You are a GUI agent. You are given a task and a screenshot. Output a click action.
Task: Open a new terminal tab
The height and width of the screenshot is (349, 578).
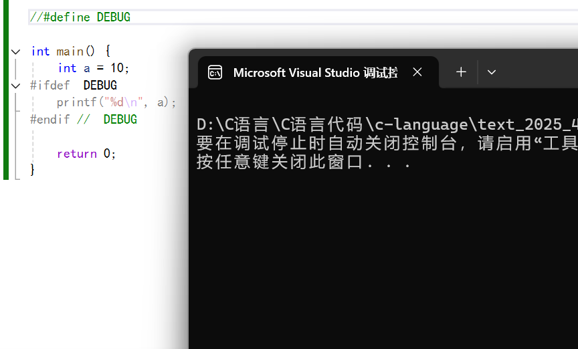pyautogui.click(x=461, y=72)
